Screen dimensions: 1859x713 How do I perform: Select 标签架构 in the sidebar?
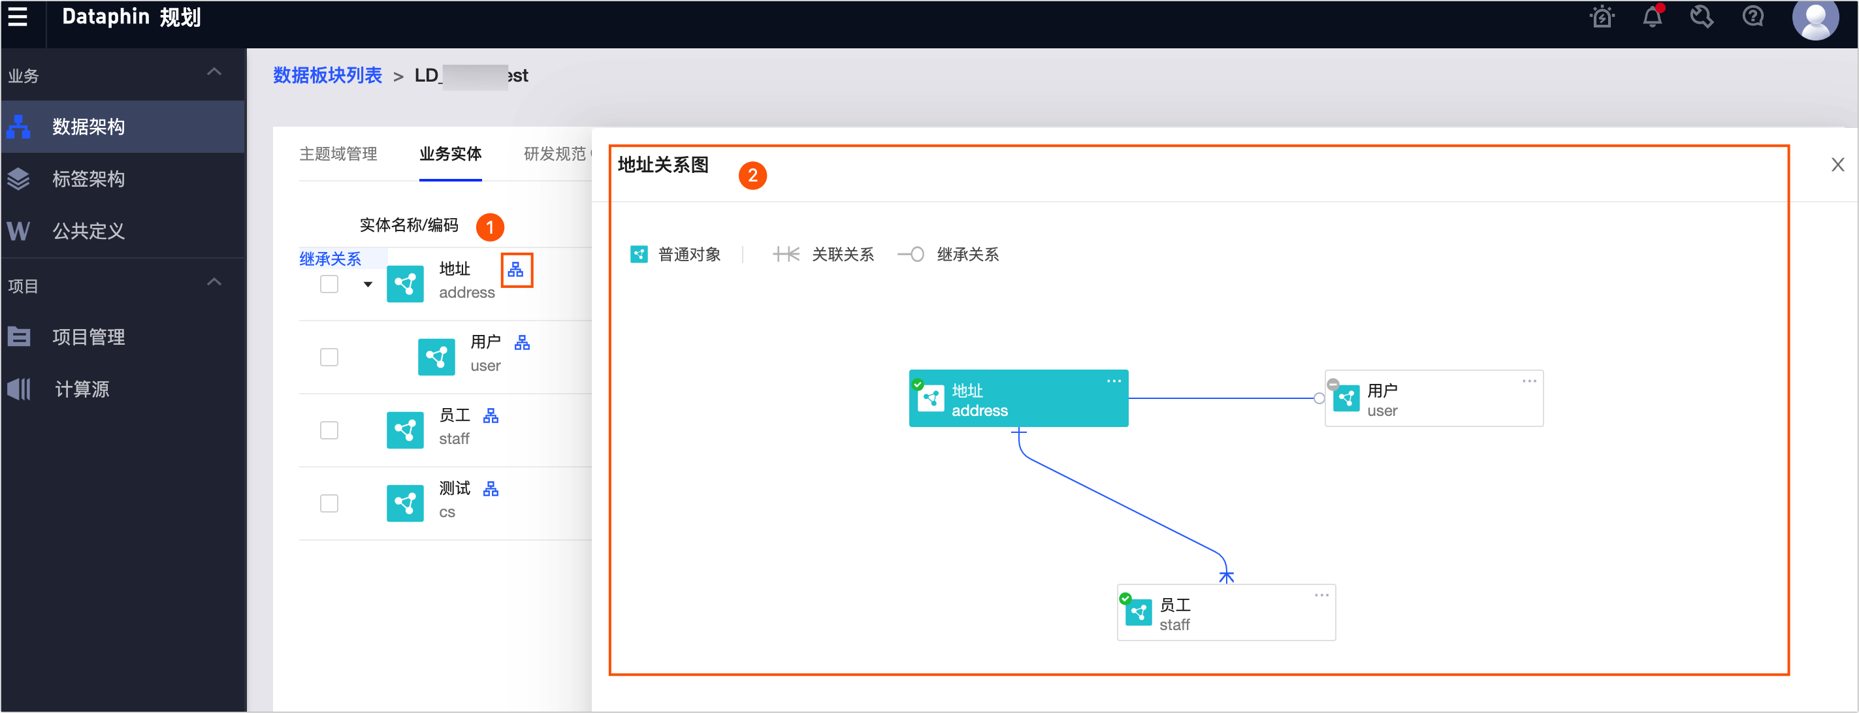[88, 179]
